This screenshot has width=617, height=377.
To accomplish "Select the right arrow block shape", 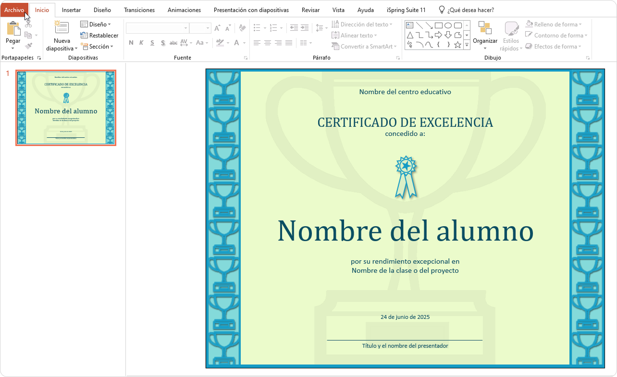I will 438,35.
